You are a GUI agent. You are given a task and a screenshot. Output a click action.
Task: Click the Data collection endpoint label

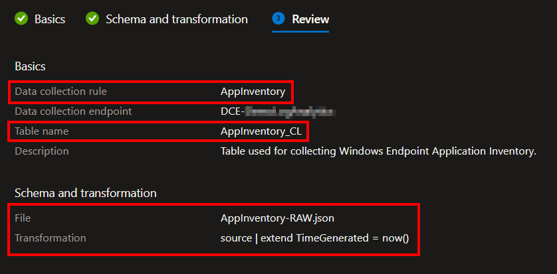(73, 111)
